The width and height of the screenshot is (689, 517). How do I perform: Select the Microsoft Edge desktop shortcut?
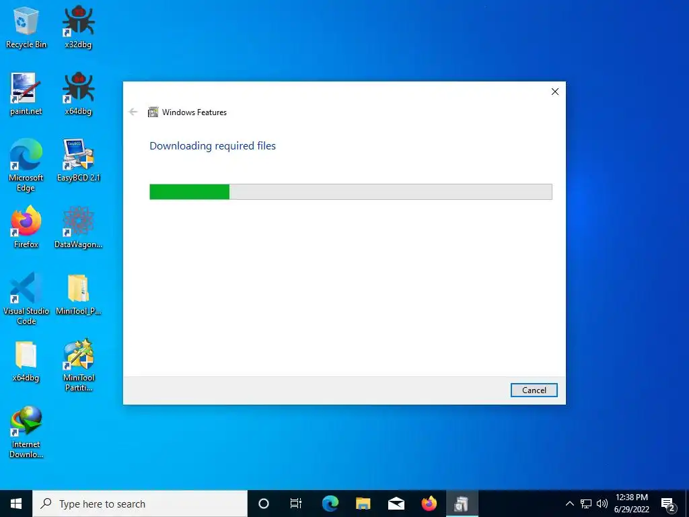26,166
